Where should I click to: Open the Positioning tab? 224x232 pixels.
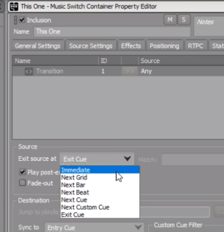164,46
